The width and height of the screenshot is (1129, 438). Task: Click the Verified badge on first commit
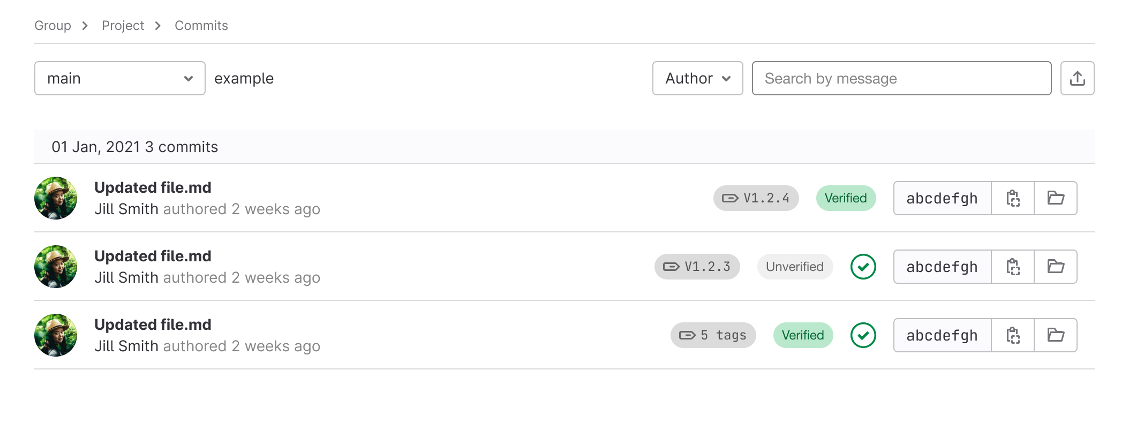pos(846,198)
